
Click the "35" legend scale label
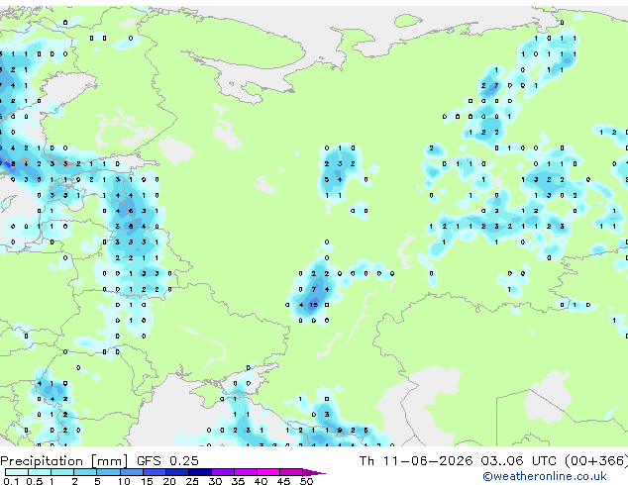(238, 481)
